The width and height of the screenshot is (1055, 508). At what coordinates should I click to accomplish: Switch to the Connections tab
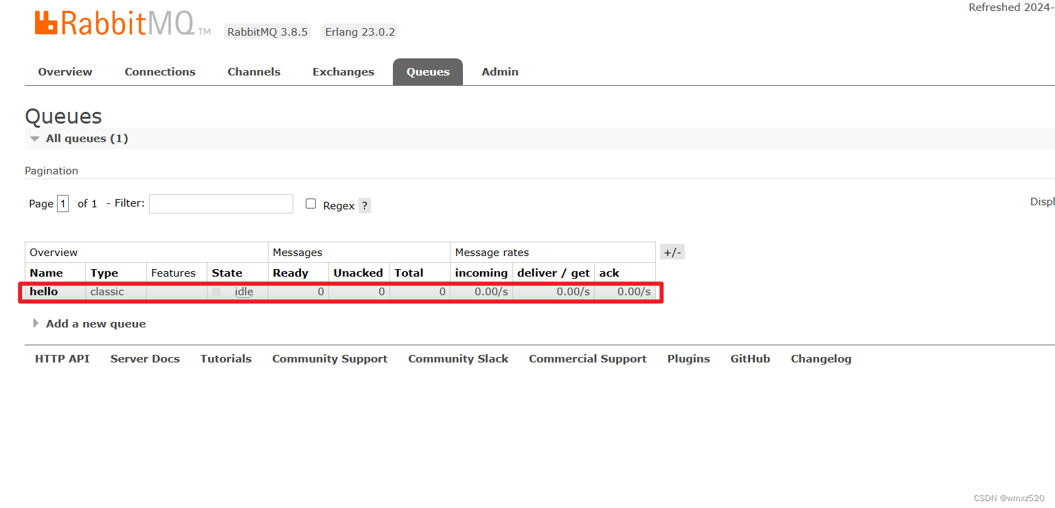pos(160,72)
